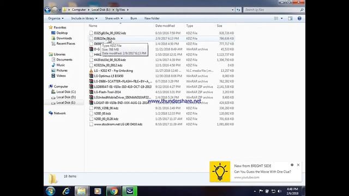
Task: Select the WinRAR icon of LG Optimus L5 II E450
Action: pyautogui.click(x=91, y=76)
